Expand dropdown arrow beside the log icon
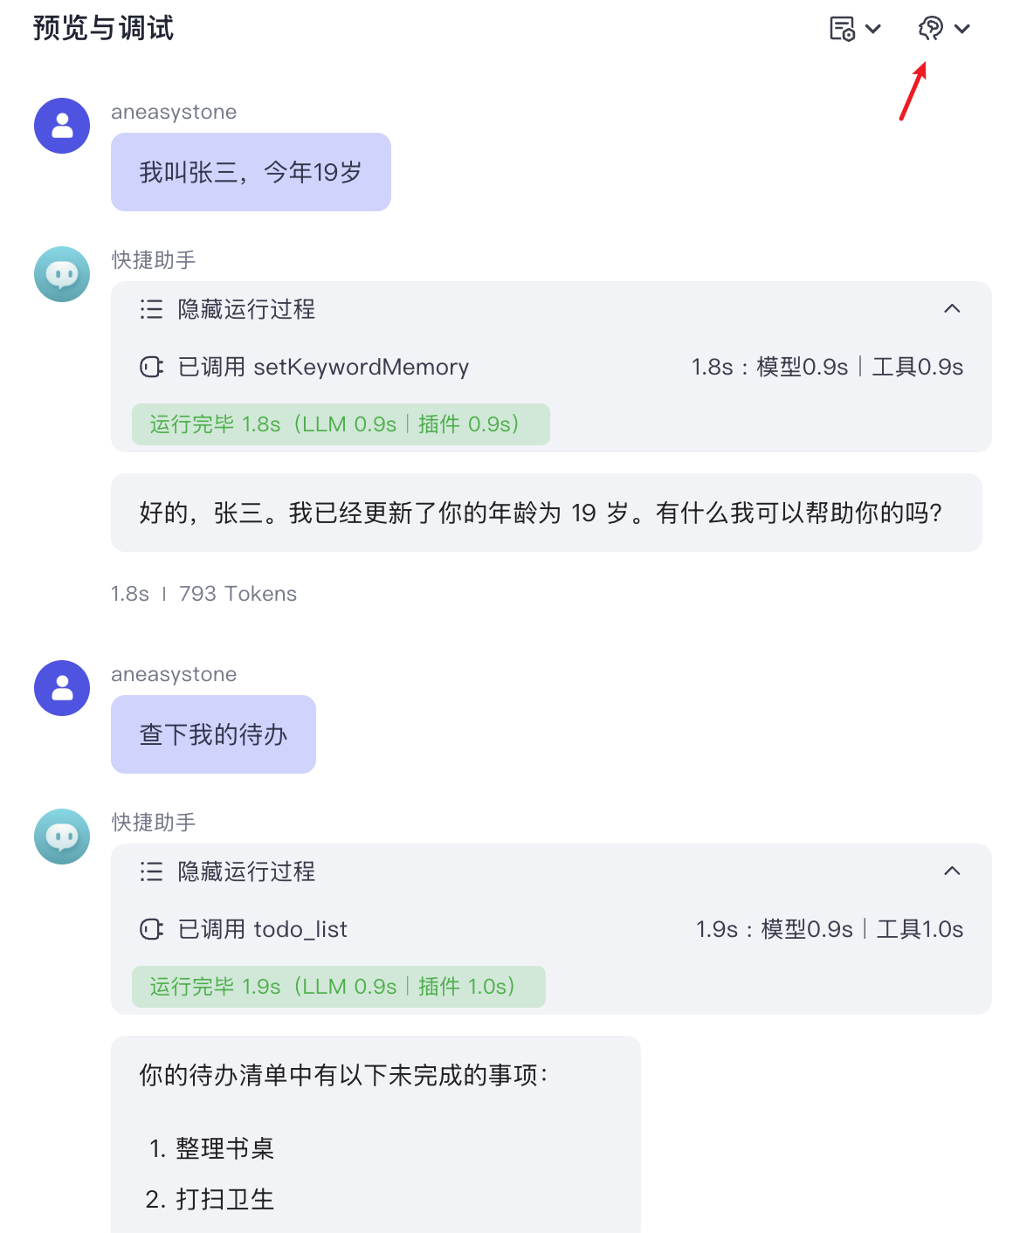Viewport: 1013px width, 1233px height. pyautogui.click(x=873, y=29)
